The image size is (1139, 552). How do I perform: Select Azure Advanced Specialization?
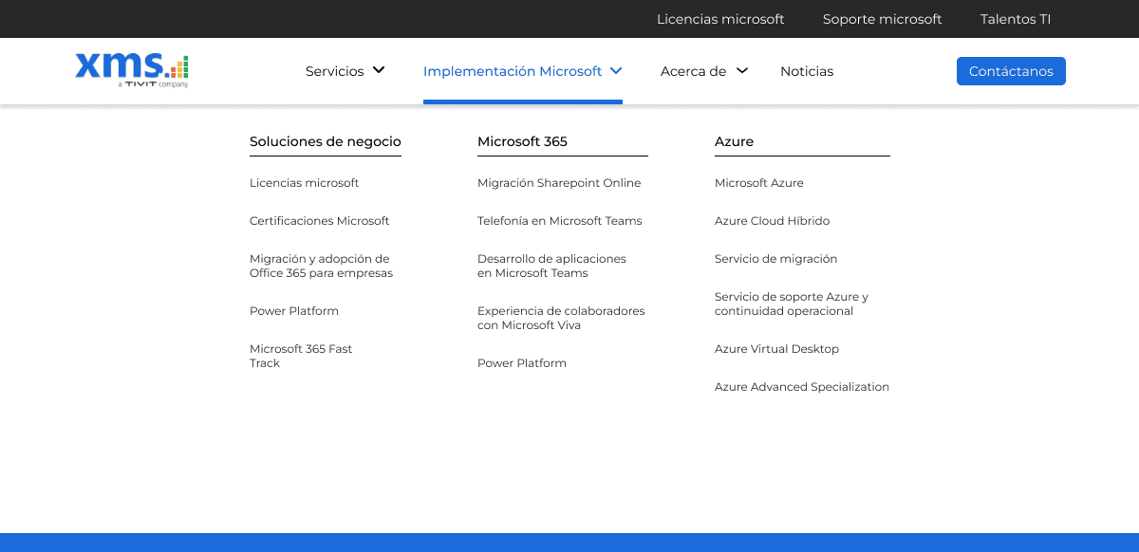(802, 387)
